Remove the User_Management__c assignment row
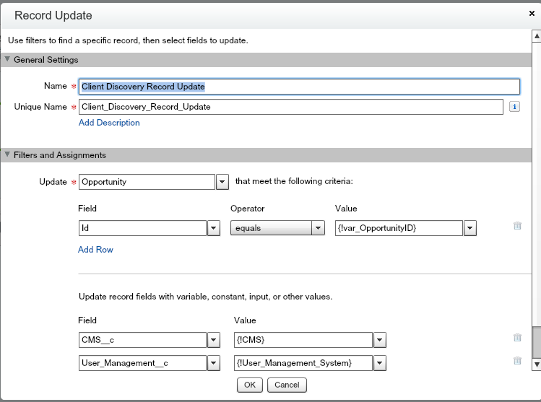The width and height of the screenshot is (541, 402). (517, 361)
